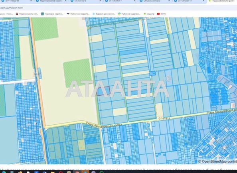This screenshot has width=237, height=173.
Task: Click the Недвижимость bookmark favicon
Action: (17, 14)
